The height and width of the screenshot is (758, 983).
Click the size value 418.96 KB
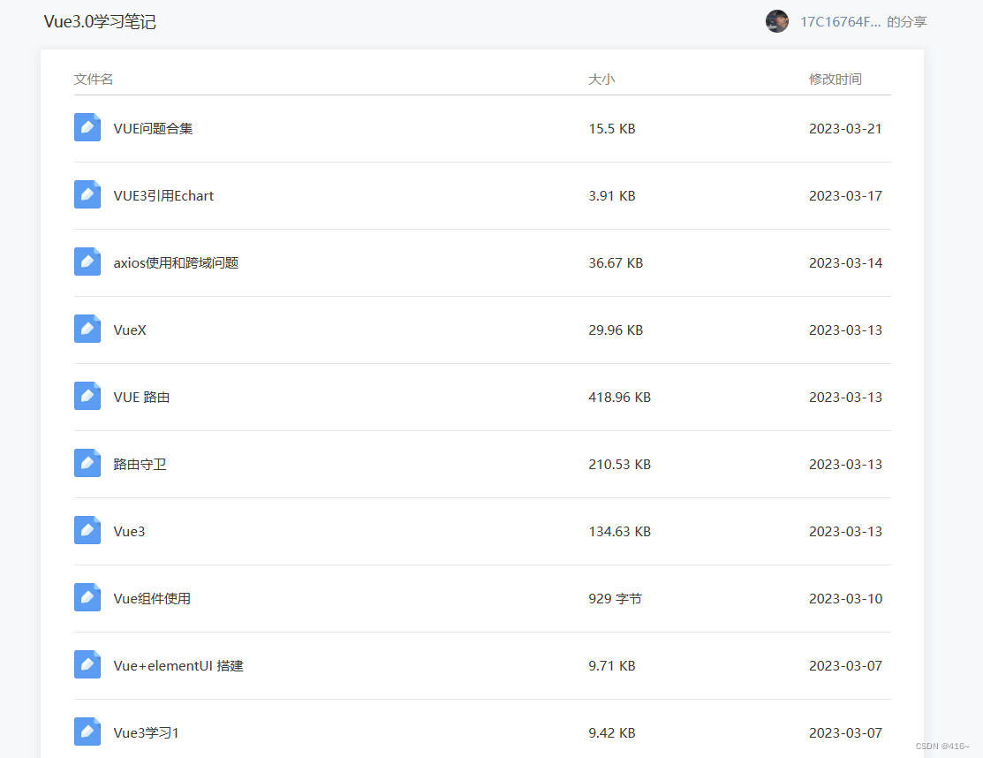[x=619, y=397]
